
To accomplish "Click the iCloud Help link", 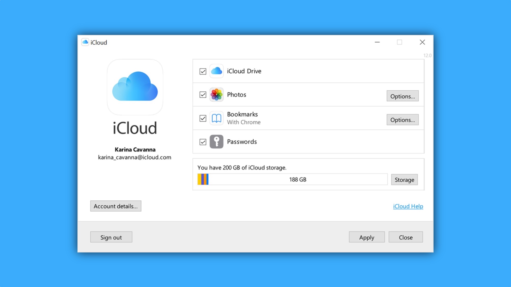I will click(x=408, y=206).
